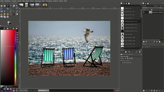Click new layer icon in layers panel

pyautogui.click(x=144, y=42)
